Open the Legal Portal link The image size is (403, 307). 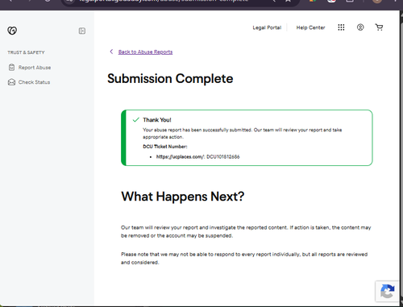coord(267,27)
